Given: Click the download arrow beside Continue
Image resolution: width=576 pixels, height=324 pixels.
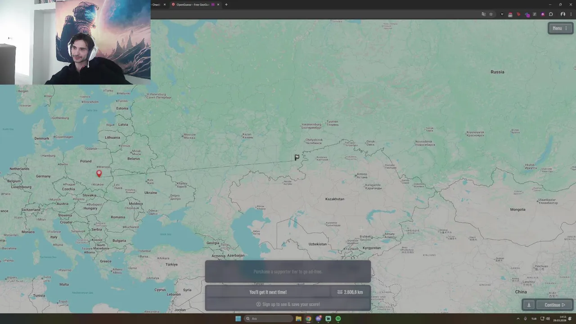Looking at the screenshot, I should 529,305.
